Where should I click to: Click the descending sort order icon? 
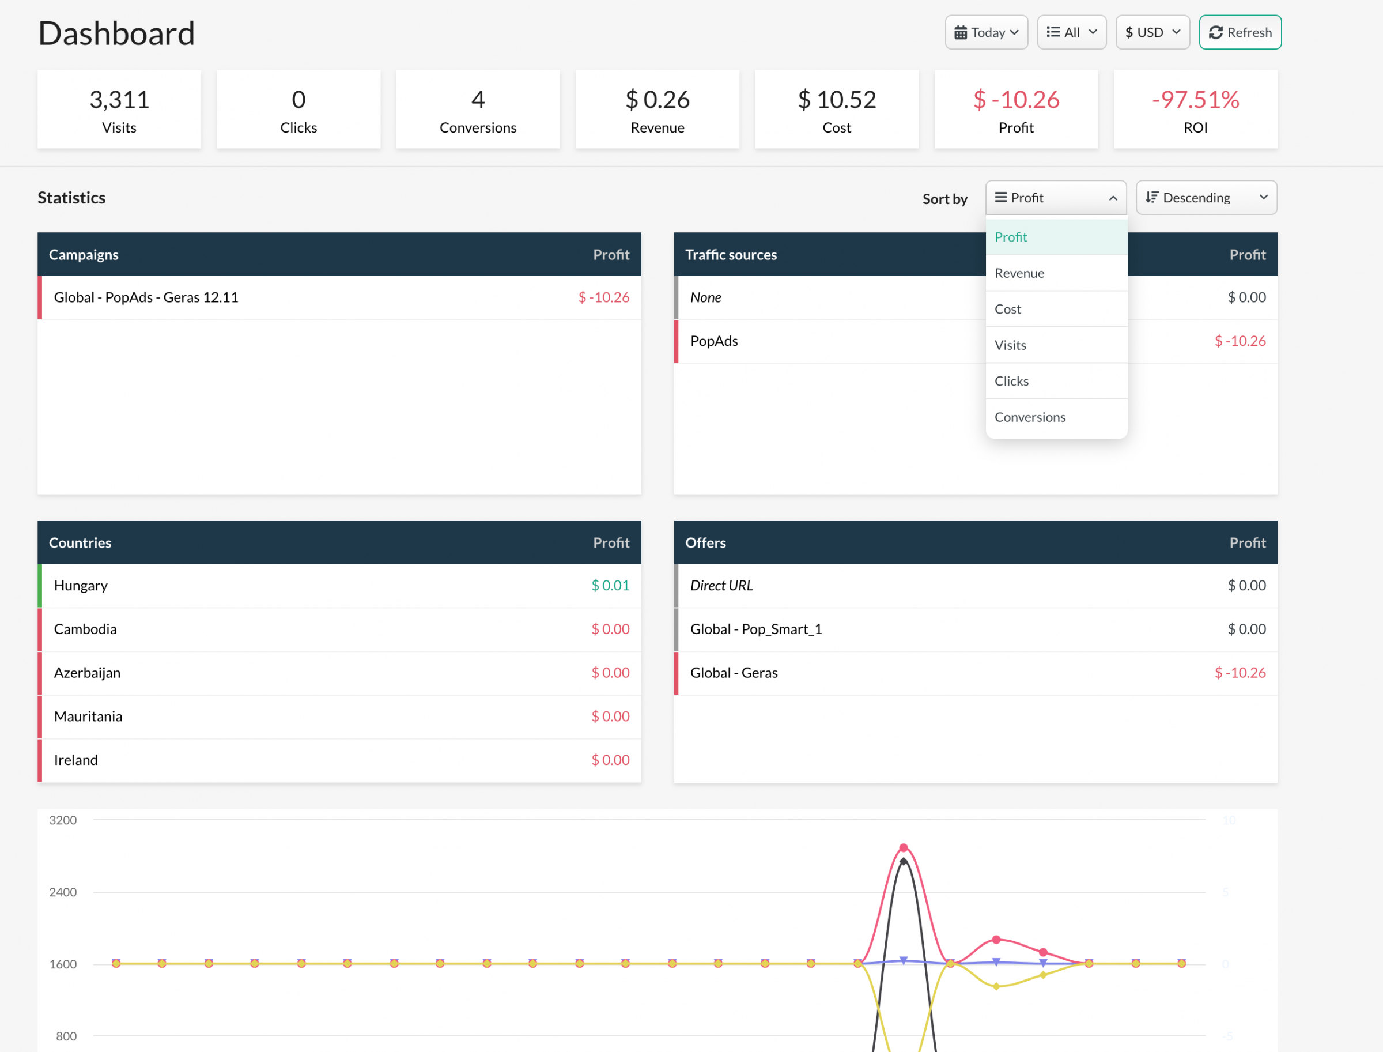point(1151,198)
